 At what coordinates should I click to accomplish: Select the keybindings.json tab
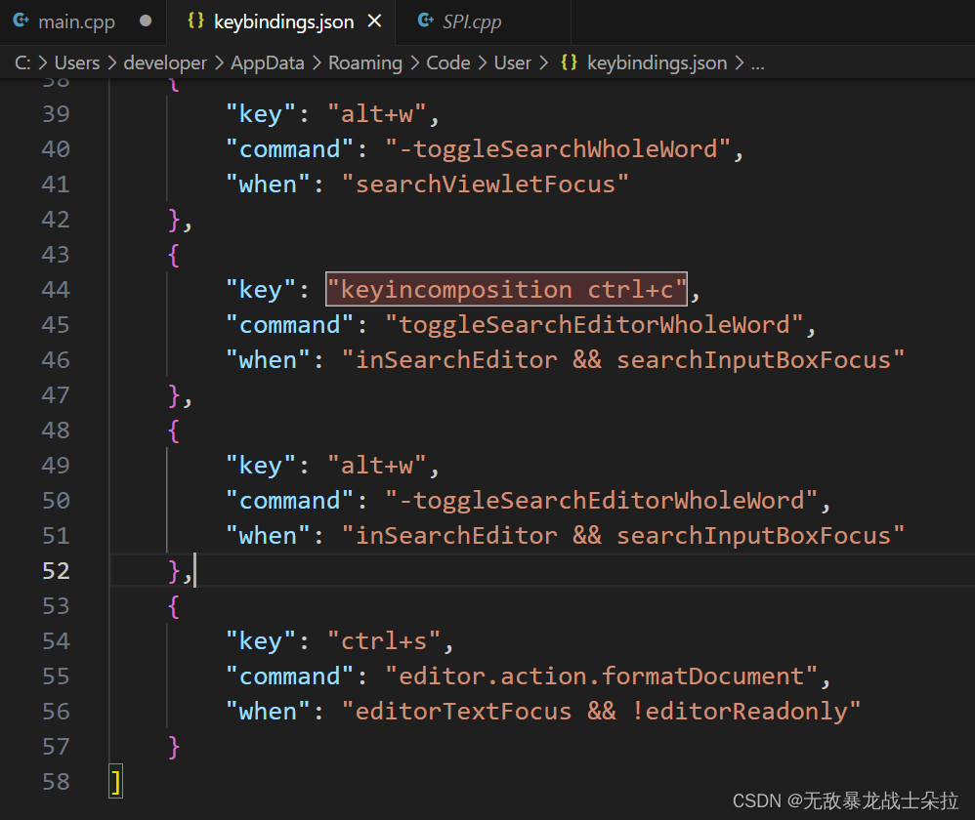click(x=283, y=21)
